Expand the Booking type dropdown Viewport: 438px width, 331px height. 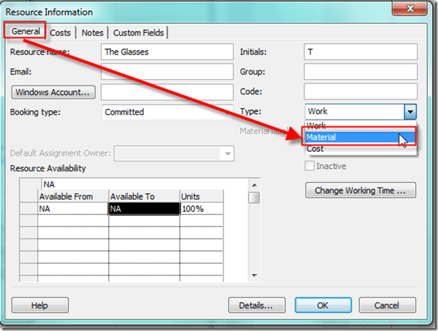(x=167, y=112)
